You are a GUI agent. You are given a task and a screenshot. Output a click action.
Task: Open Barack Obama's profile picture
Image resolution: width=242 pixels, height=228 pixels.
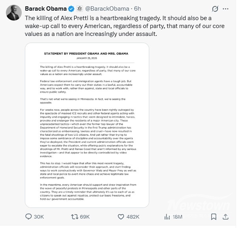pyautogui.click(x=13, y=12)
